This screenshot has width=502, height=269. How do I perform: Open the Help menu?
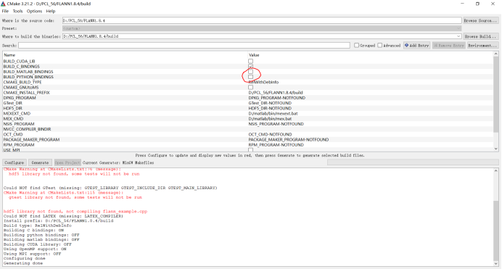51,11
